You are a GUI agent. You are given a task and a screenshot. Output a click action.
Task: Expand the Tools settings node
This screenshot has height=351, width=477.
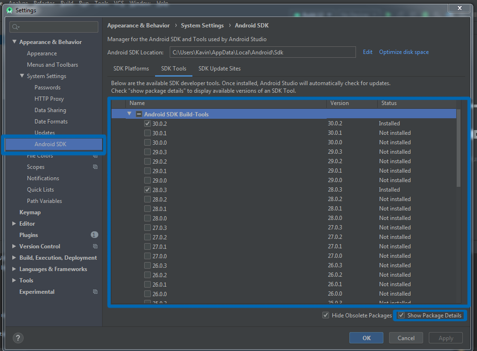pyautogui.click(x=14, y=281)
